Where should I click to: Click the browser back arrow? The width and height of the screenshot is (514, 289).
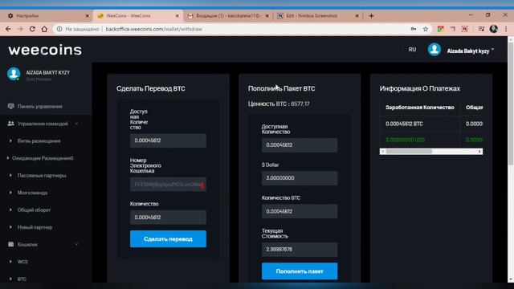pos(9,29)
